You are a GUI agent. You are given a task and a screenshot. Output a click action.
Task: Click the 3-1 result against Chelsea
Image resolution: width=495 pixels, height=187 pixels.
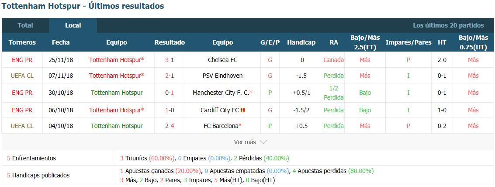click(170, 60)
